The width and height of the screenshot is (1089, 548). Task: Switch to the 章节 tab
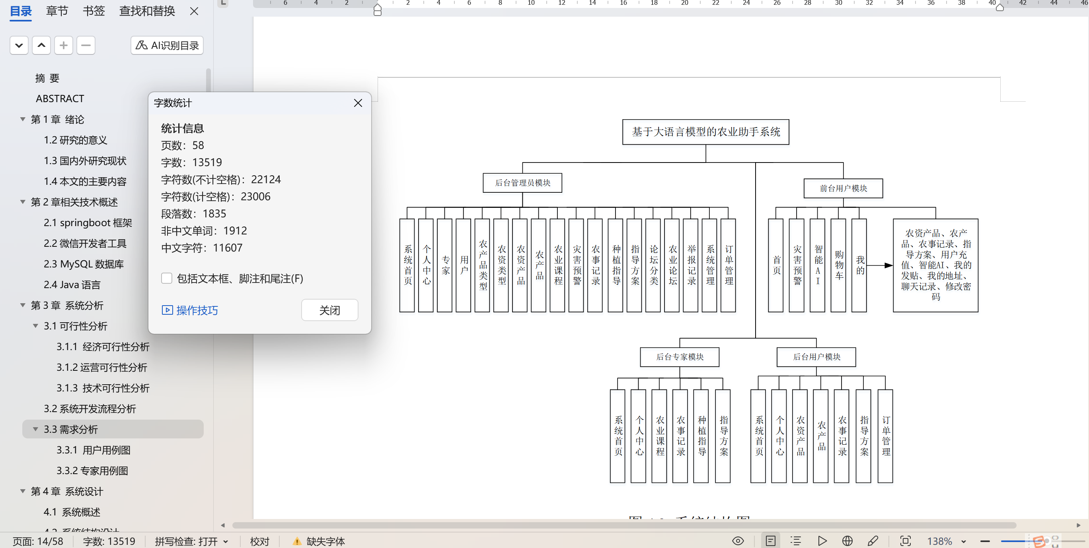pos(56,11)
